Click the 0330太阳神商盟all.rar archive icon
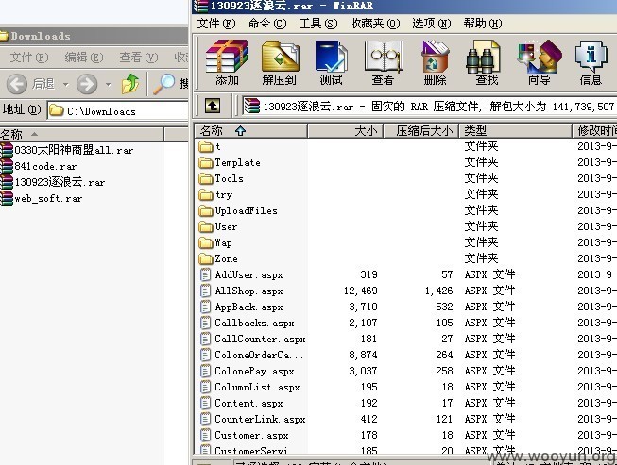The width and height of the screenshot is (617, 465). click(x=7, y=150)
